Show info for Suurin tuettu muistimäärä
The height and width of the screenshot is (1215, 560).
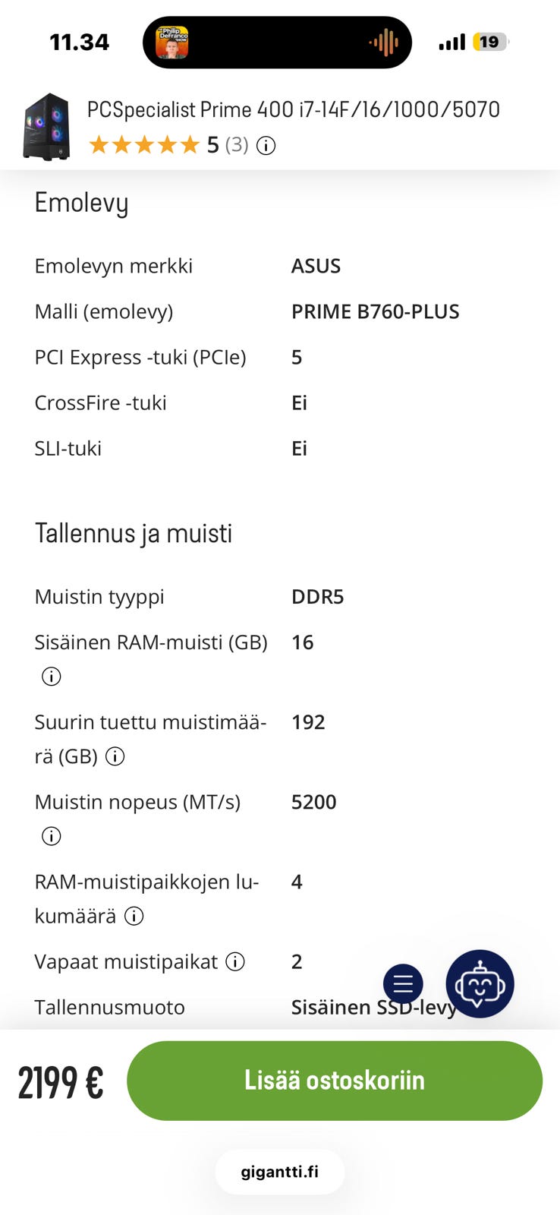[x=115, y=756]
